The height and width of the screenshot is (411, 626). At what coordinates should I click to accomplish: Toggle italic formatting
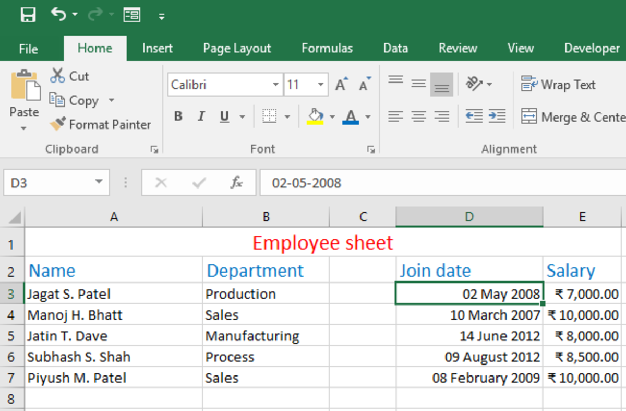point(201,116)
